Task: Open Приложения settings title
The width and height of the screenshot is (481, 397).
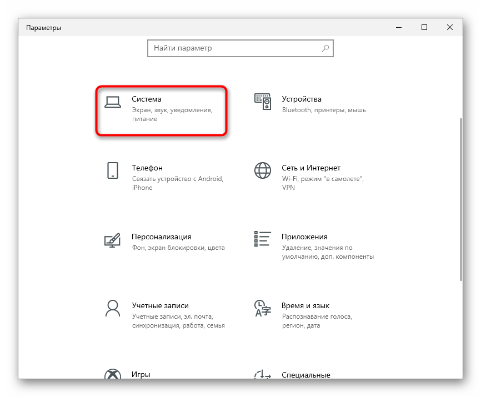Action: [304, 237]
